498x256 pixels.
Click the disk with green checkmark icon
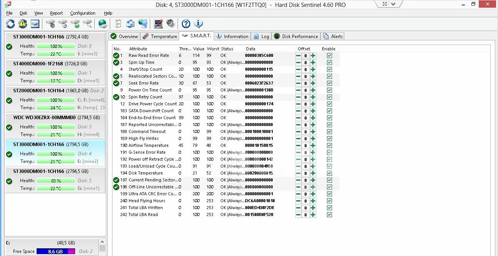tap(75, 24)
